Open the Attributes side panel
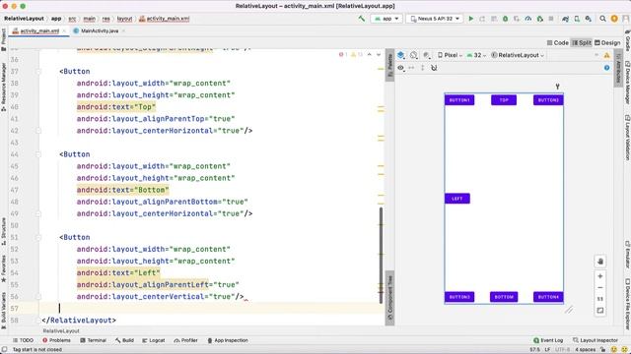Image resolution: width=631 pixels, height=354 pixels. (618, 68)
